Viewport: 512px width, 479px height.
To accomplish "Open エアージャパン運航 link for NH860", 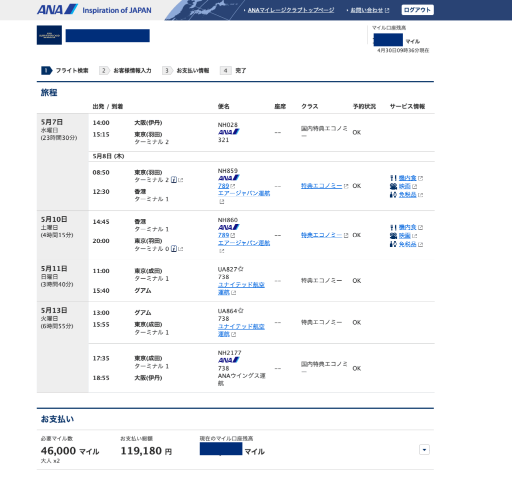I will pos(244,243).
